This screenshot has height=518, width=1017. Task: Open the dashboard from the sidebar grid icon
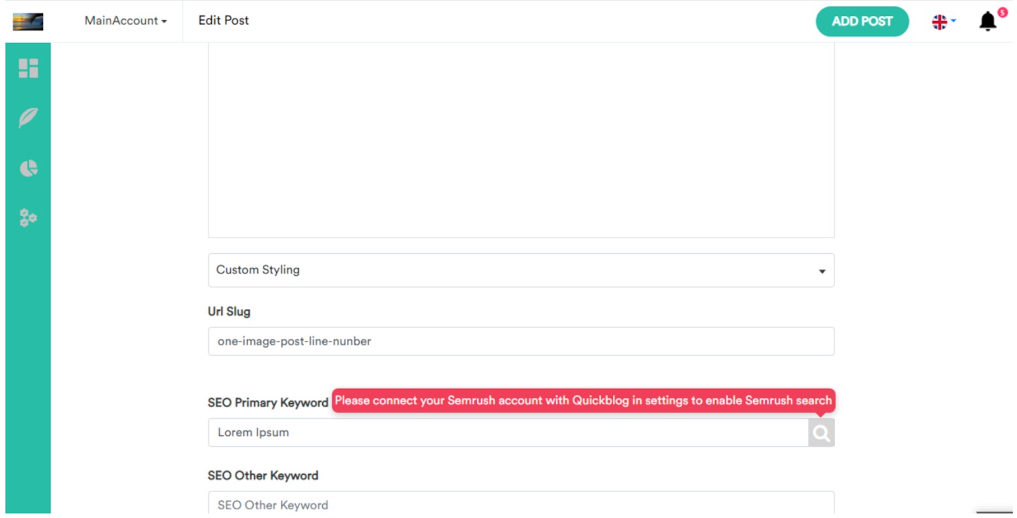click(x=28, y=68)
